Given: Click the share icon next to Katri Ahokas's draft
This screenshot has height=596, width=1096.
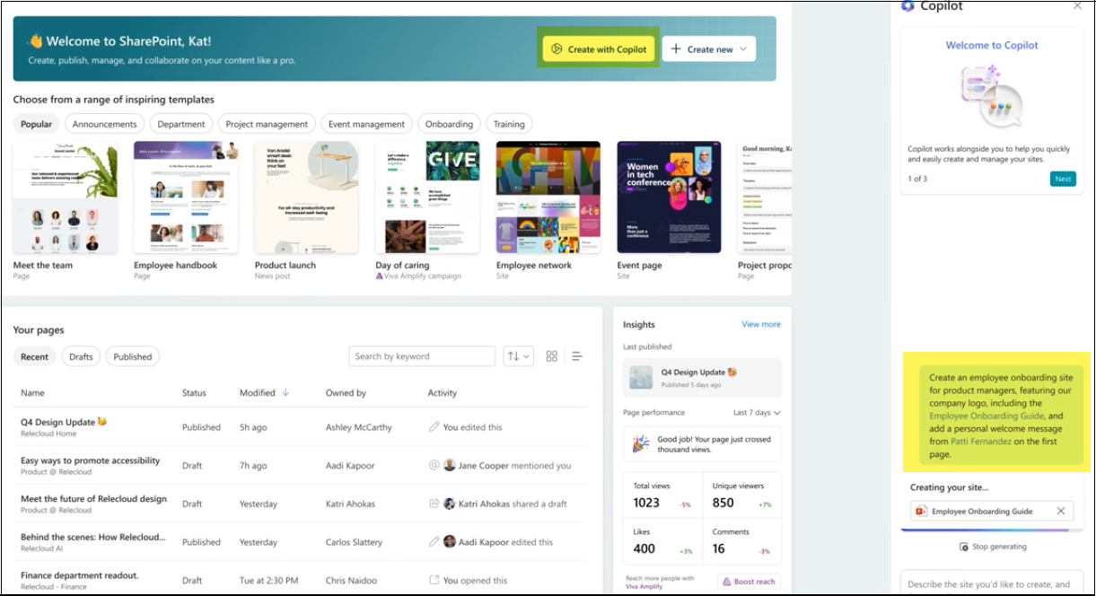Looking at the screenshot, I should [x=434, y=504].
